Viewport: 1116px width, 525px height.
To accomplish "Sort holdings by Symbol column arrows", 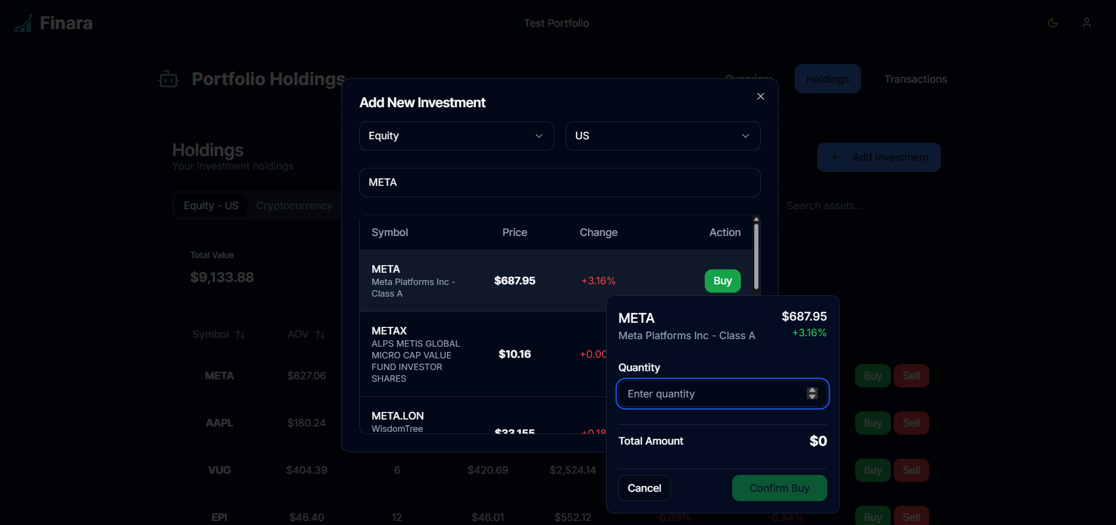I will 240,334.
